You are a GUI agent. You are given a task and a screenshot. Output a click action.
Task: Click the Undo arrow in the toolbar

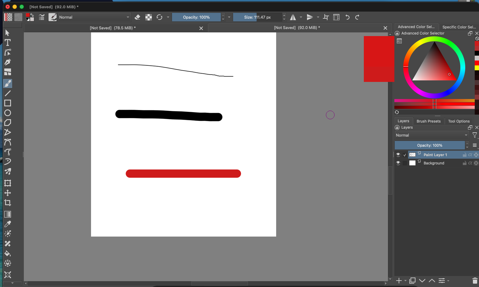(347, 17)
